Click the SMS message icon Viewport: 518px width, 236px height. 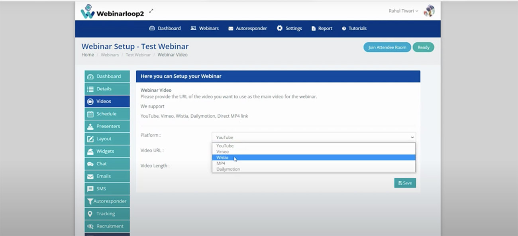pyautogui.click(x=90, y=189)
